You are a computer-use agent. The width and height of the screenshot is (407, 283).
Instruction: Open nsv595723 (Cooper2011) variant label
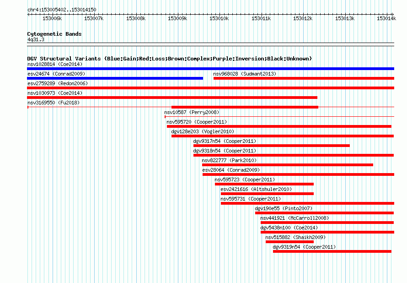point(245,180)
